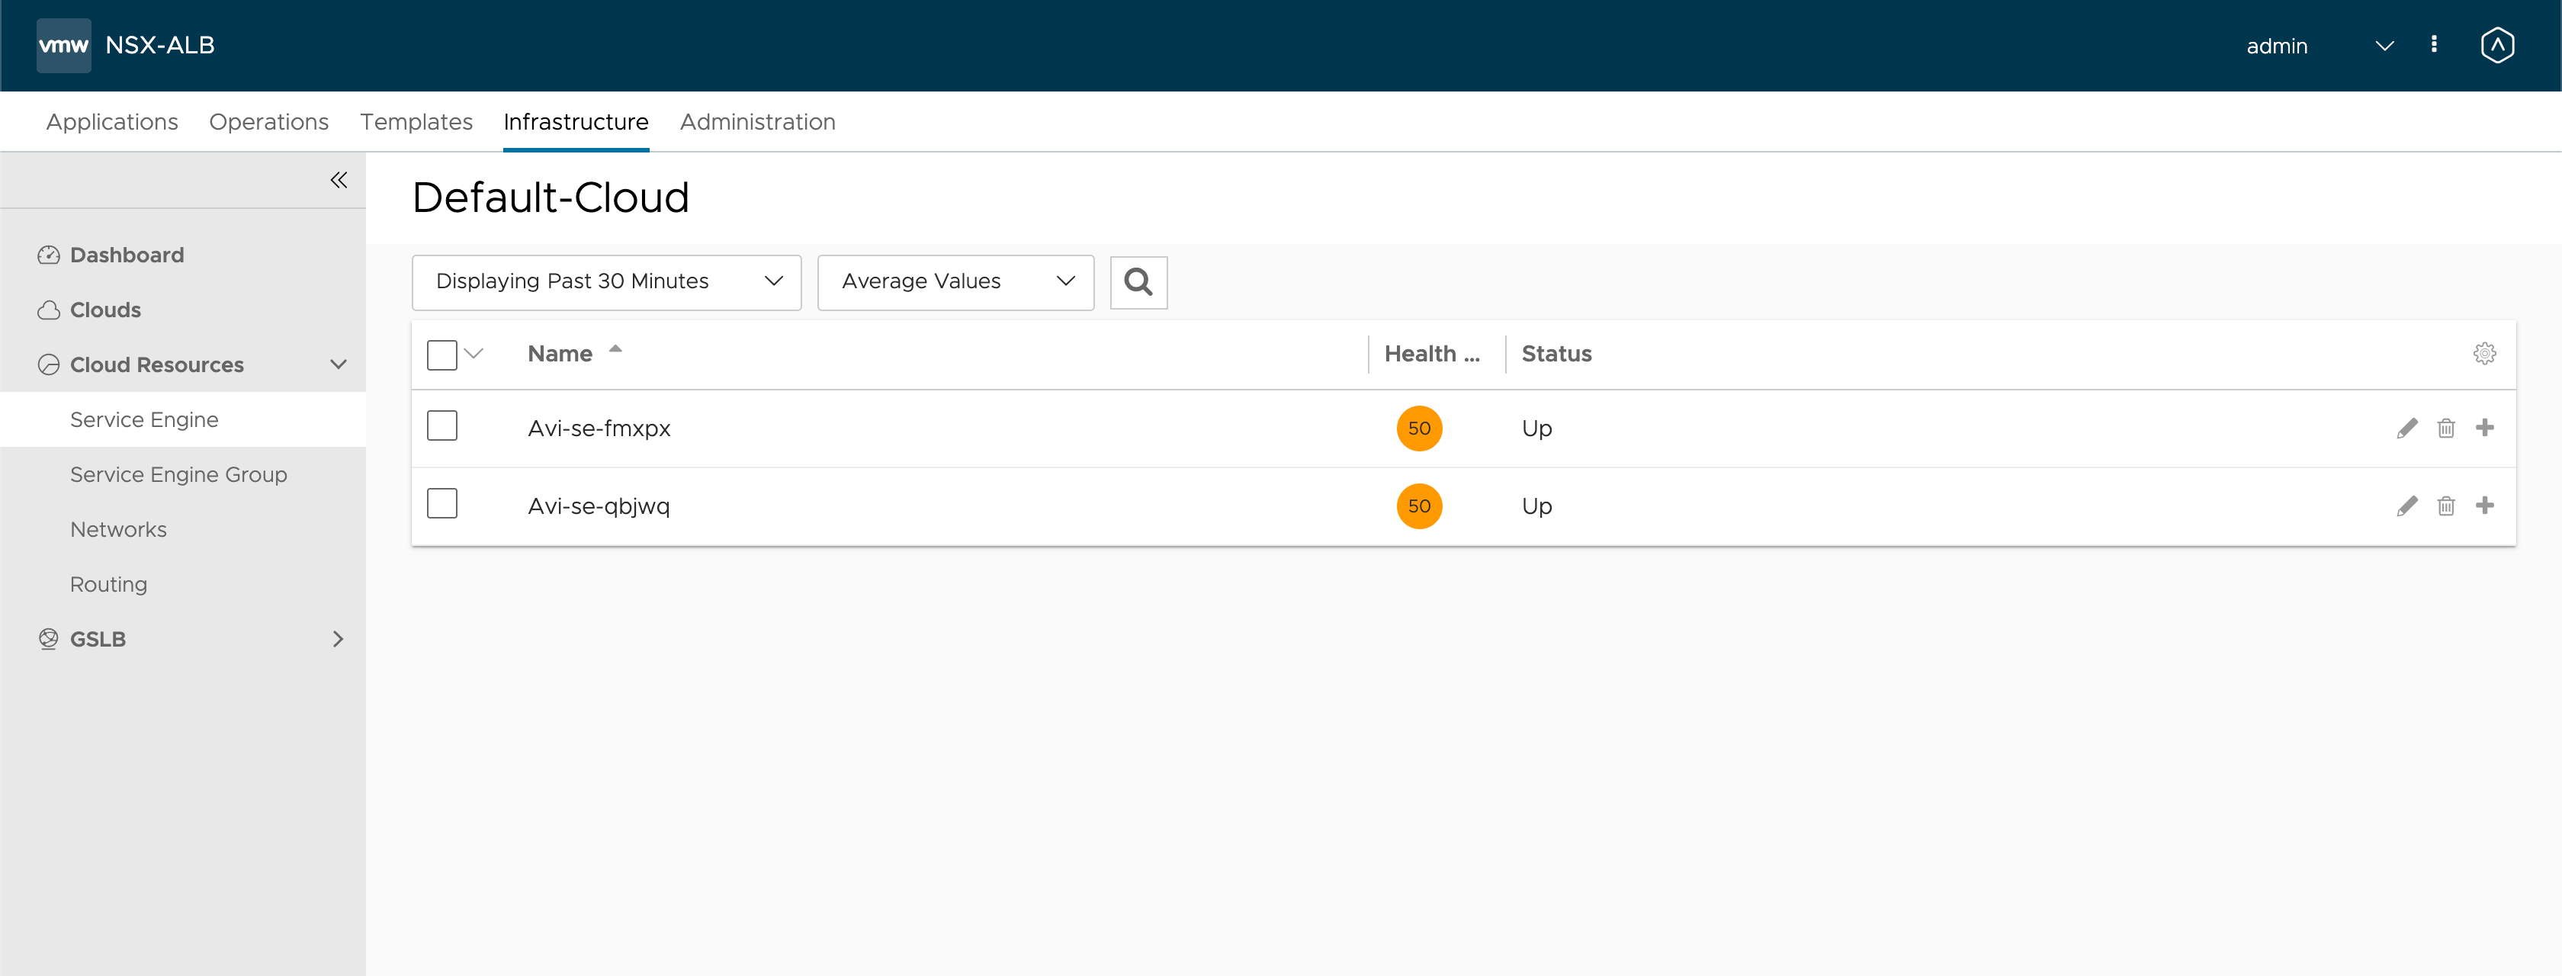Edit Avi-se-qbjwq with pencil icon

pyautogui.click(x=2407, y=506)
